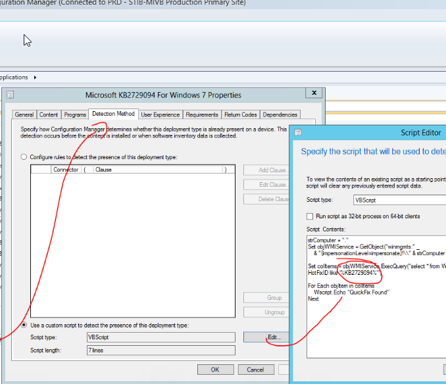The height and width of the screenshot is (384, 446).
Task: Click the Delete Clause button
Action: (266, 199)
